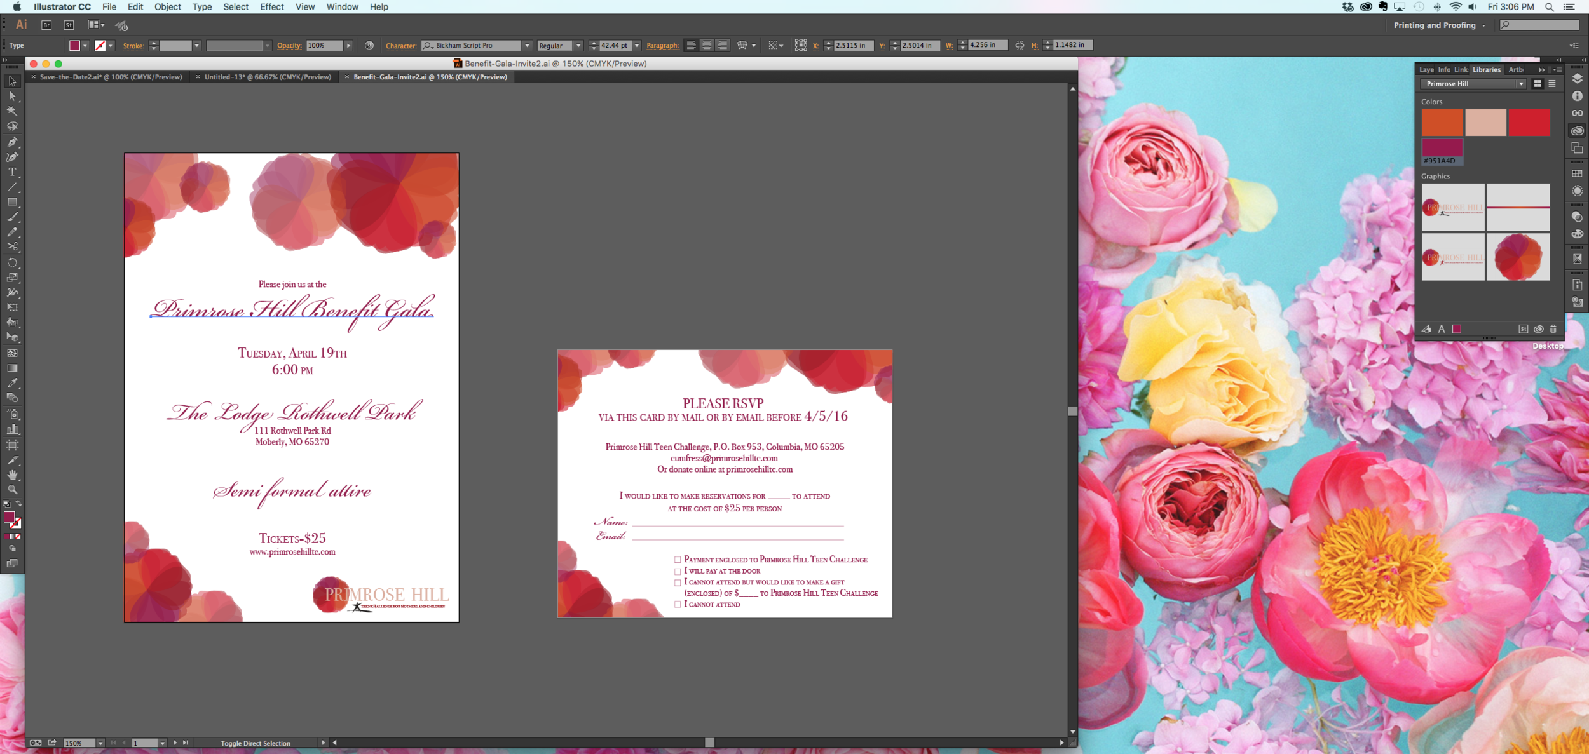Select the Gradient tool

[x=12, y=368]
